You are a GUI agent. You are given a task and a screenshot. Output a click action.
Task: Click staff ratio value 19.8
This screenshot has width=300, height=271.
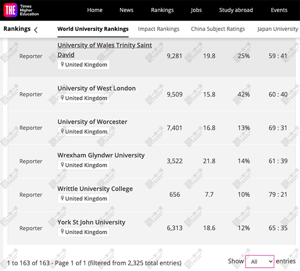click(x=209, y=56)
